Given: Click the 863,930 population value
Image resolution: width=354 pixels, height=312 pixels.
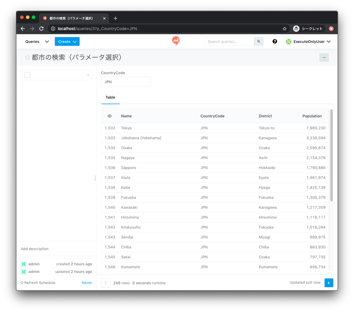Looking at the screenshot, I should pyautogui.click(x=318, y=247).
